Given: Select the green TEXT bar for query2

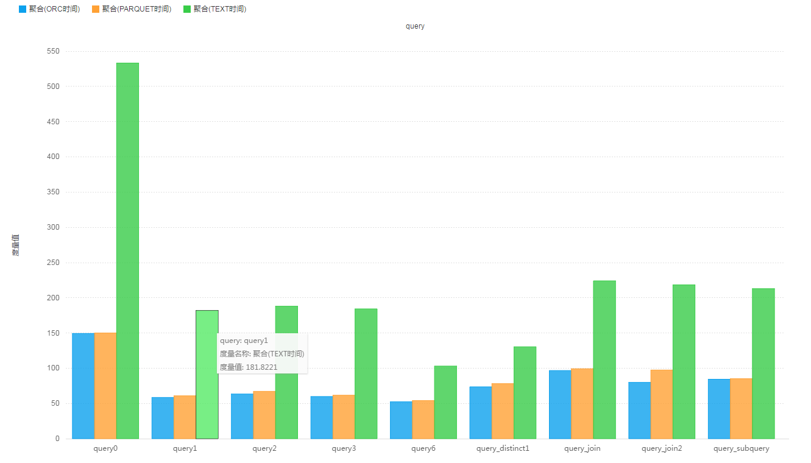Looking at the screenshot, I should tap(286, 372).
